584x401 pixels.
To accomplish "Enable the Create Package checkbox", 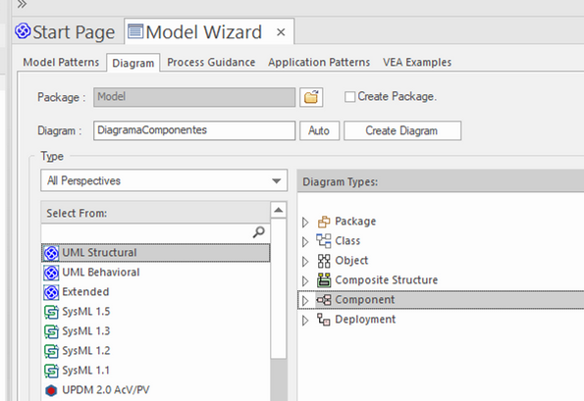I will (x=349, y=97).
